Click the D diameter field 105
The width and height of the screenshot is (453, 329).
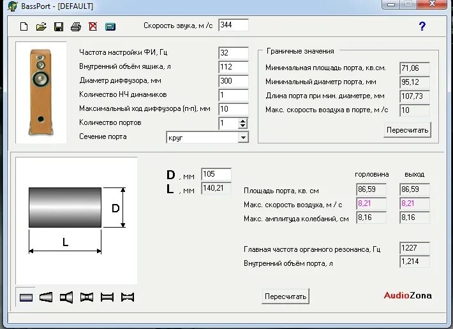pyautogui.click(x=216, y=174)
